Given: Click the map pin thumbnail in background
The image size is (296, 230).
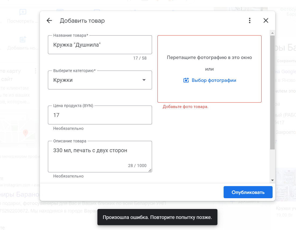Looking at the screenshot, I should coord(26,133).
